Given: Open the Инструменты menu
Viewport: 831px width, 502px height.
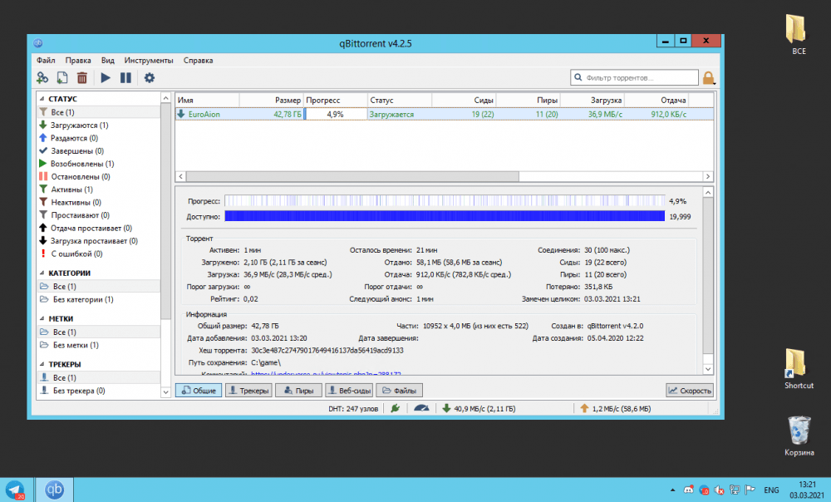Looking at the screenshot, I should point(149,60).
